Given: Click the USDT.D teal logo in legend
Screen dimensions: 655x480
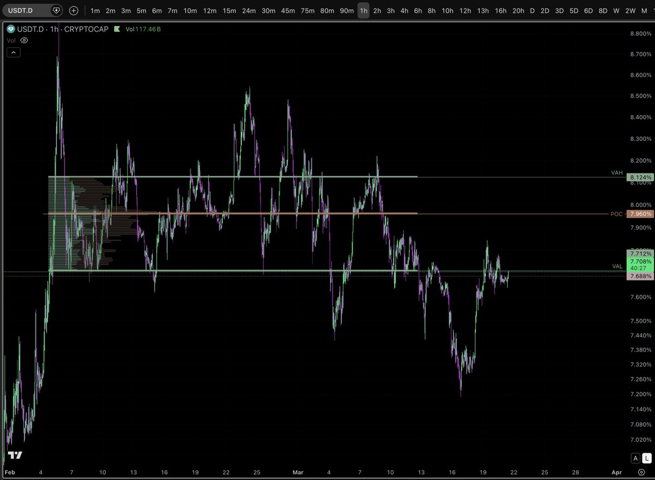Looking at the screenshot, I should (10, 29).
